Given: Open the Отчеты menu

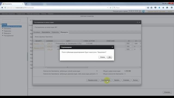Looking at the screenshot, I should [x=44, y=14].
